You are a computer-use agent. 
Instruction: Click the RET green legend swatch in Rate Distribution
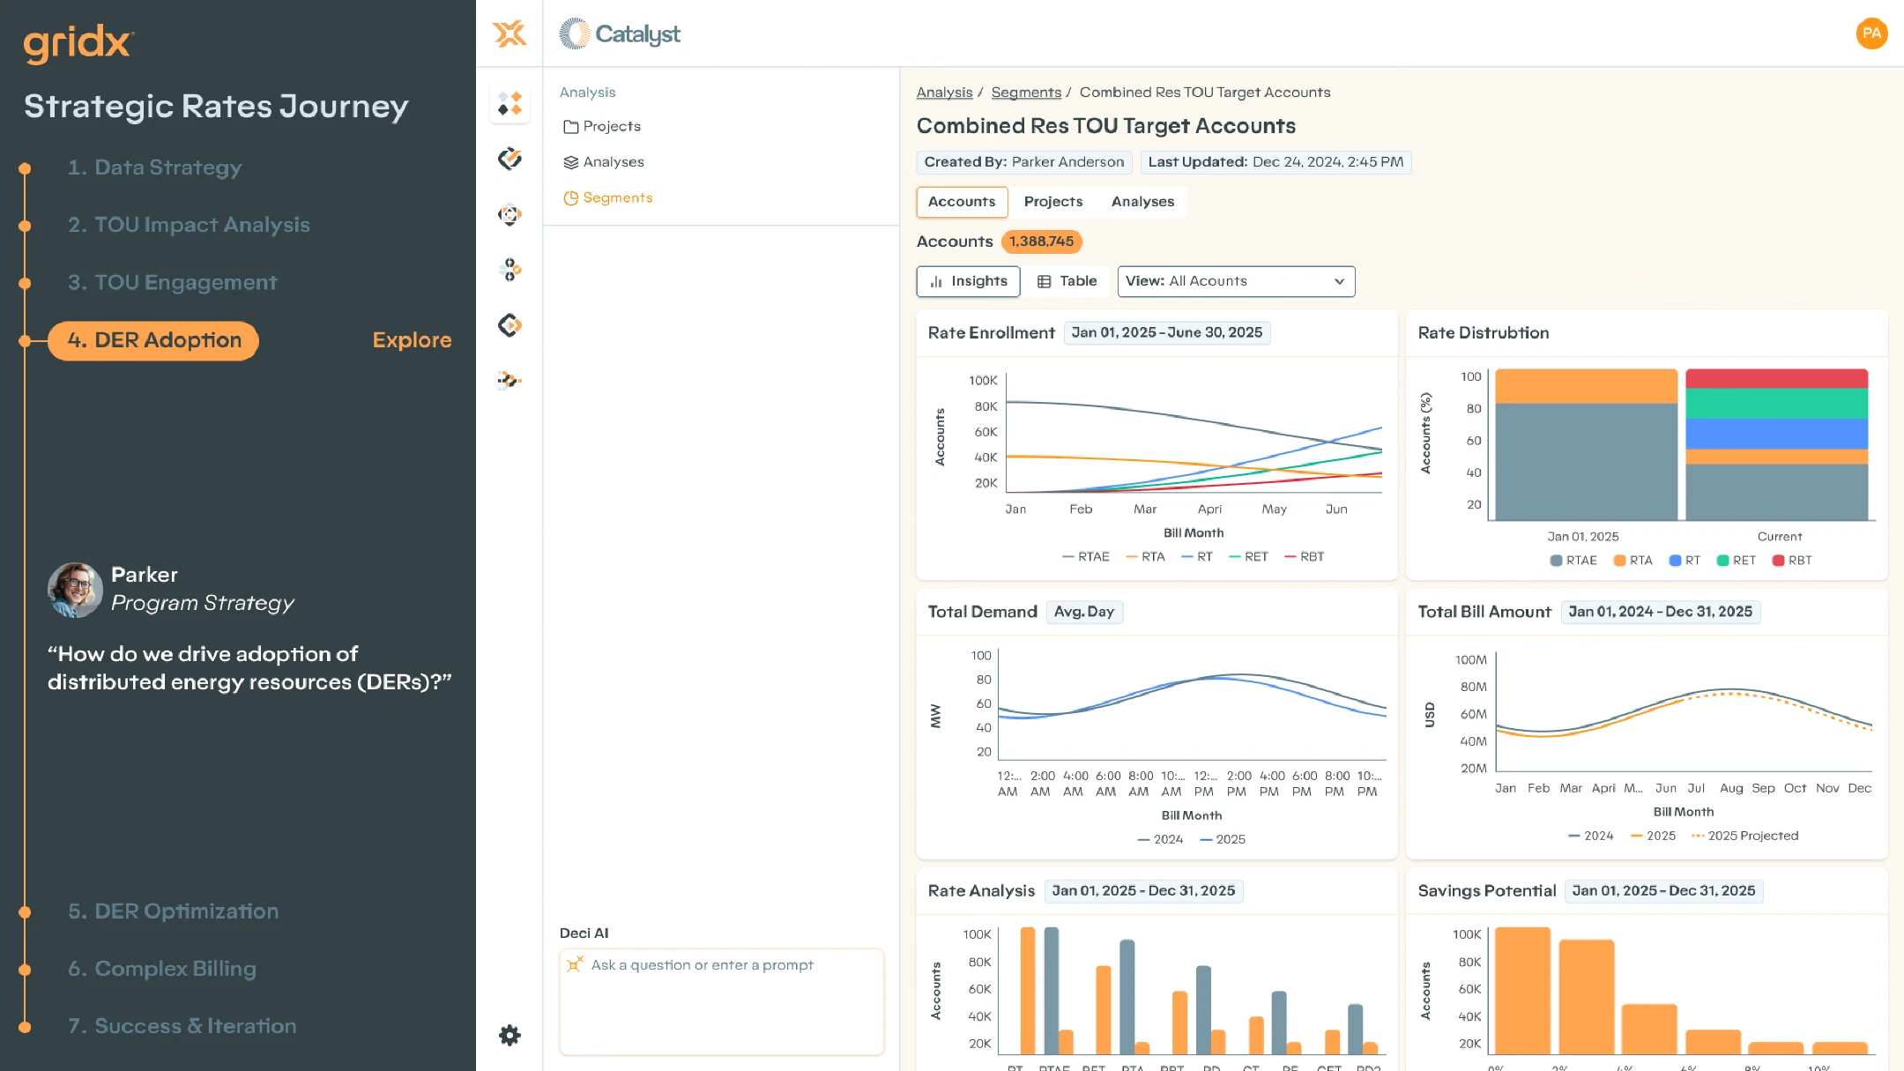point(1722,561)
